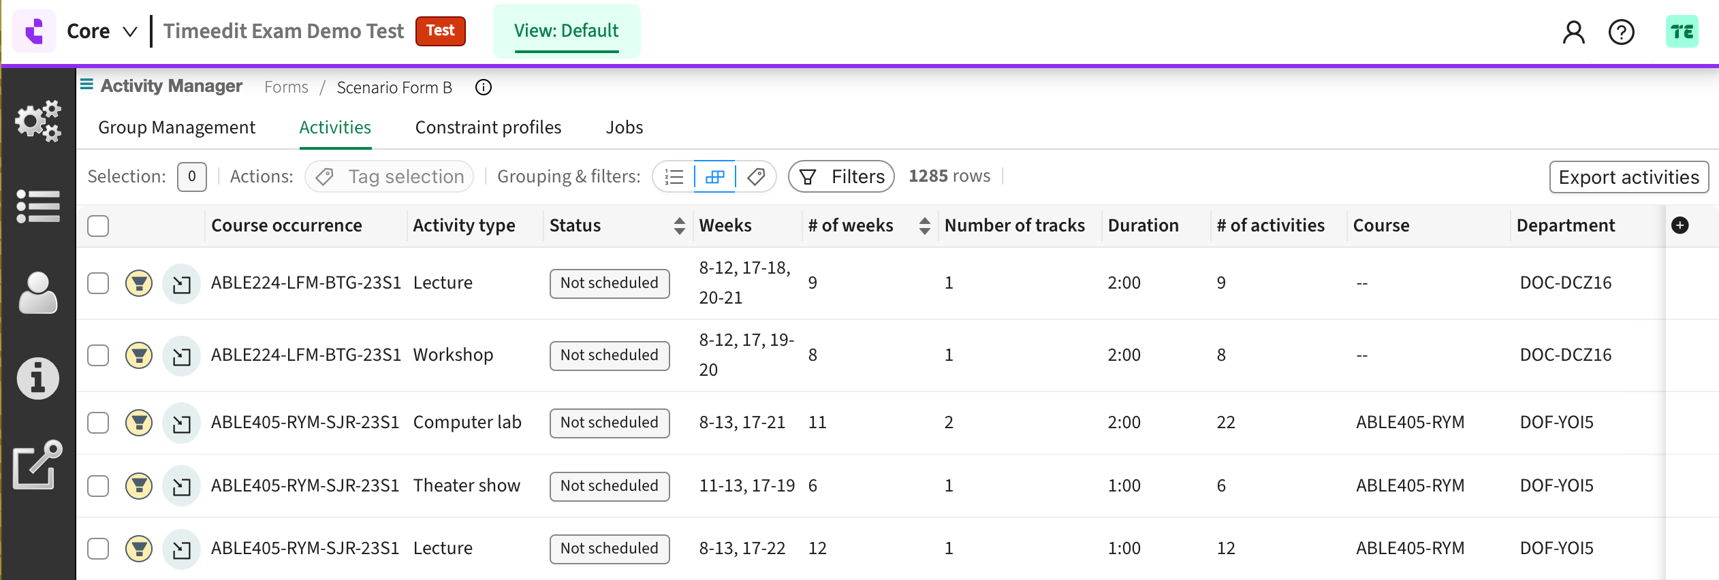Image resolution: width=1719 pixels, height=580 pixels.
Task: Click the Export activities button
Action: 1628,177
